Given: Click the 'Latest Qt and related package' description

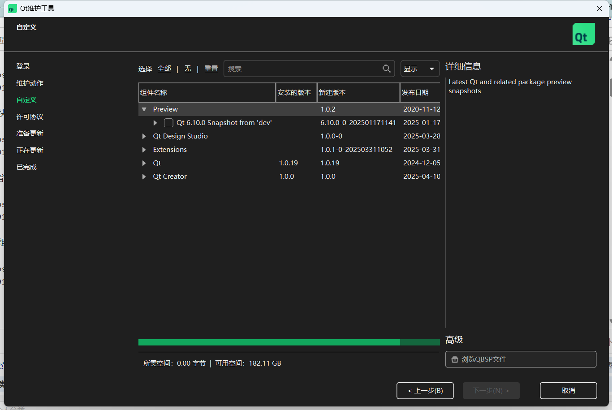Looking at the screenshot, I should pyautogui.click(x=510, y=86).
